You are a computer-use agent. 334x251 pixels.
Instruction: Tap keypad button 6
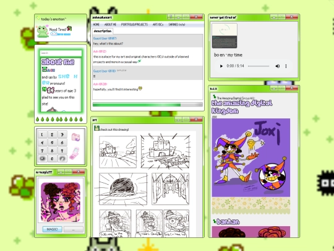pos(62,143)
